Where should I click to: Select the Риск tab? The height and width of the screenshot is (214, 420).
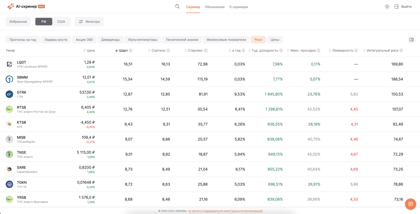click(x=258, y=40)
